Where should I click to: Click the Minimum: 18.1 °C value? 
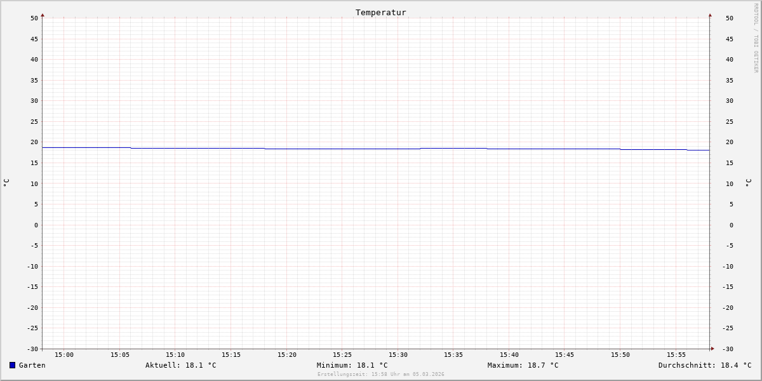[352, 365]
